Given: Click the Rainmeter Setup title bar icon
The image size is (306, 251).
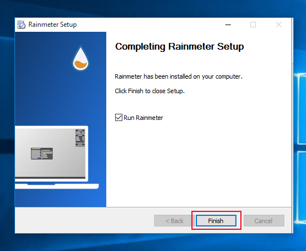Looking at the screenshot, I should point(21,25).
